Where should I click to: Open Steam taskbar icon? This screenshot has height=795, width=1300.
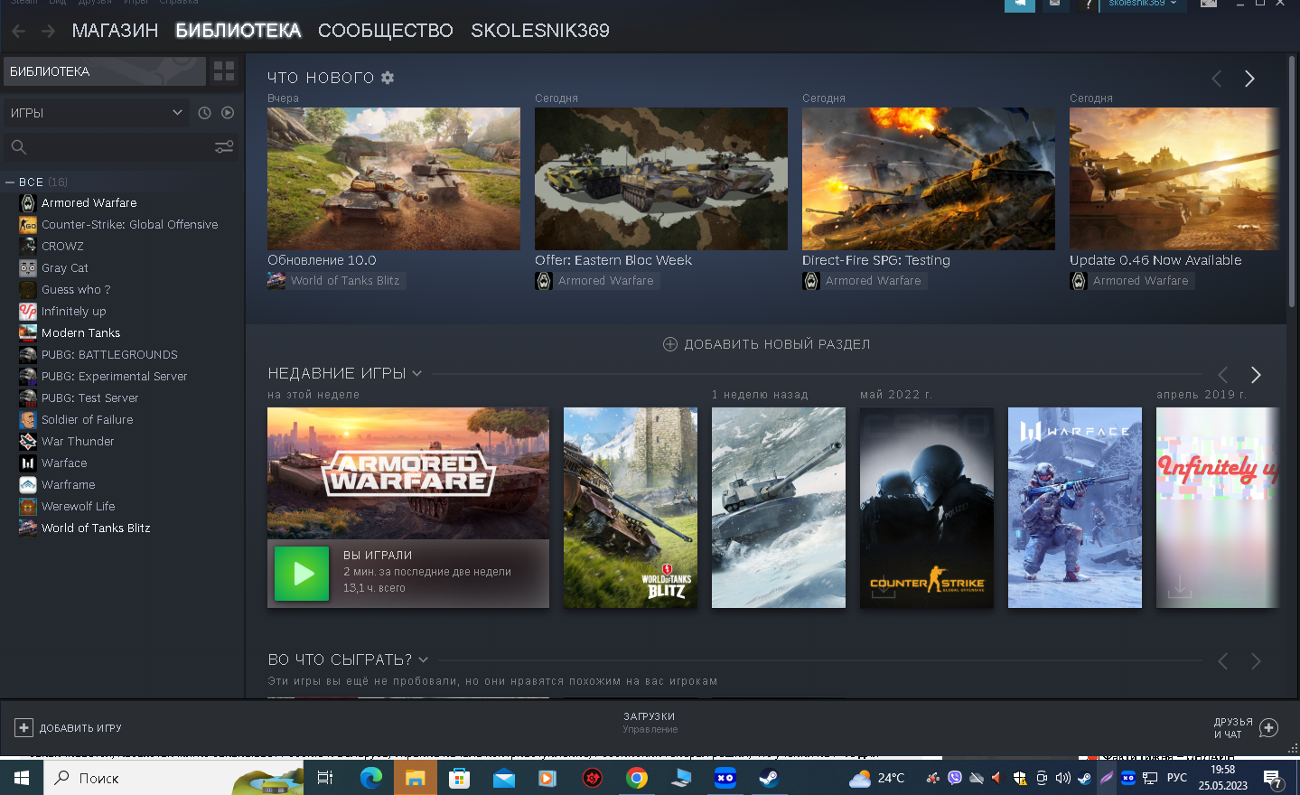tap(769, 778)
